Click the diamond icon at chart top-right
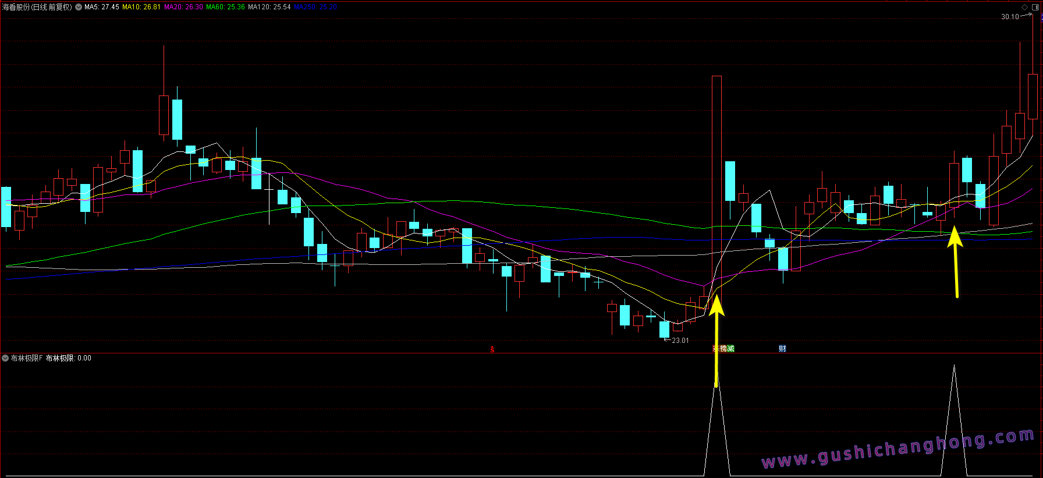The width and height of the screenshot is (1043, 478). pyautogui.click(x=1025, y=7)
